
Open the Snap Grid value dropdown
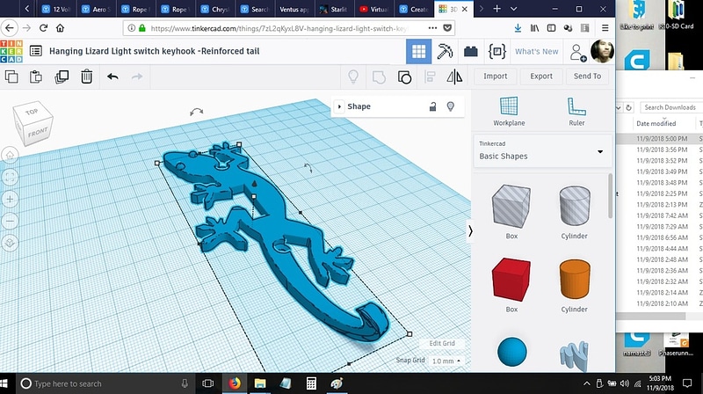(x=446, y=361)
